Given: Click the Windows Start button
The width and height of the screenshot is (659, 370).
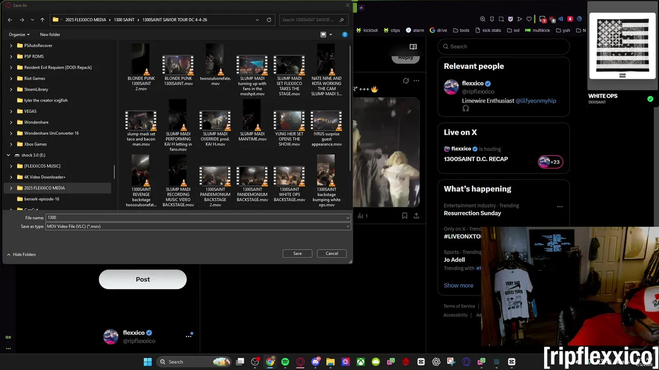Looking at the screenshot, I should 148,362.
